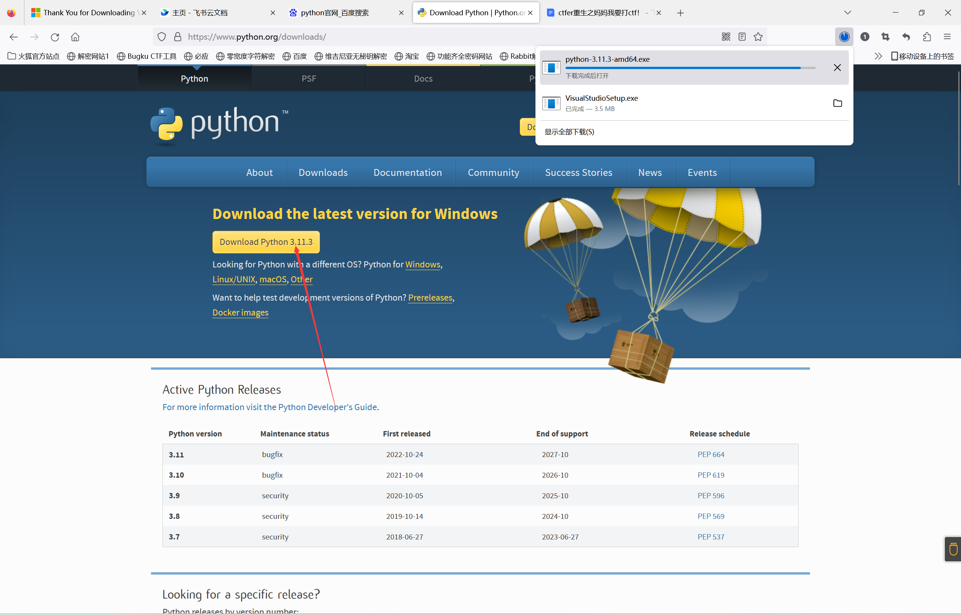The height and width of the screenshot is (615, 961).
Task: Follow the macOS link
Action: point(273,279)
